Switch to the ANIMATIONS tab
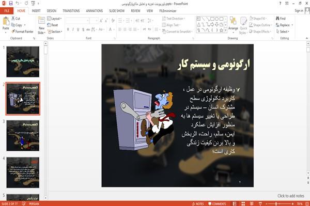This screenshot has height=206, width=310. 95,11
